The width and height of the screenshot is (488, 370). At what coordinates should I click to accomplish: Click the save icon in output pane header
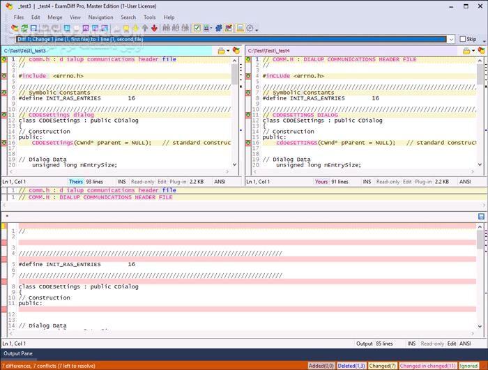(481, 217)
